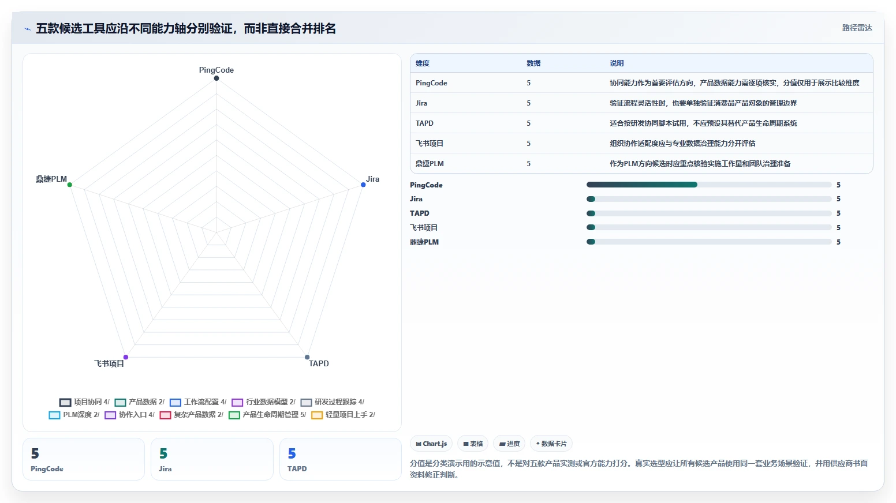Click the 进度 tag bar icon
The image size is (896, 503).
502,444
